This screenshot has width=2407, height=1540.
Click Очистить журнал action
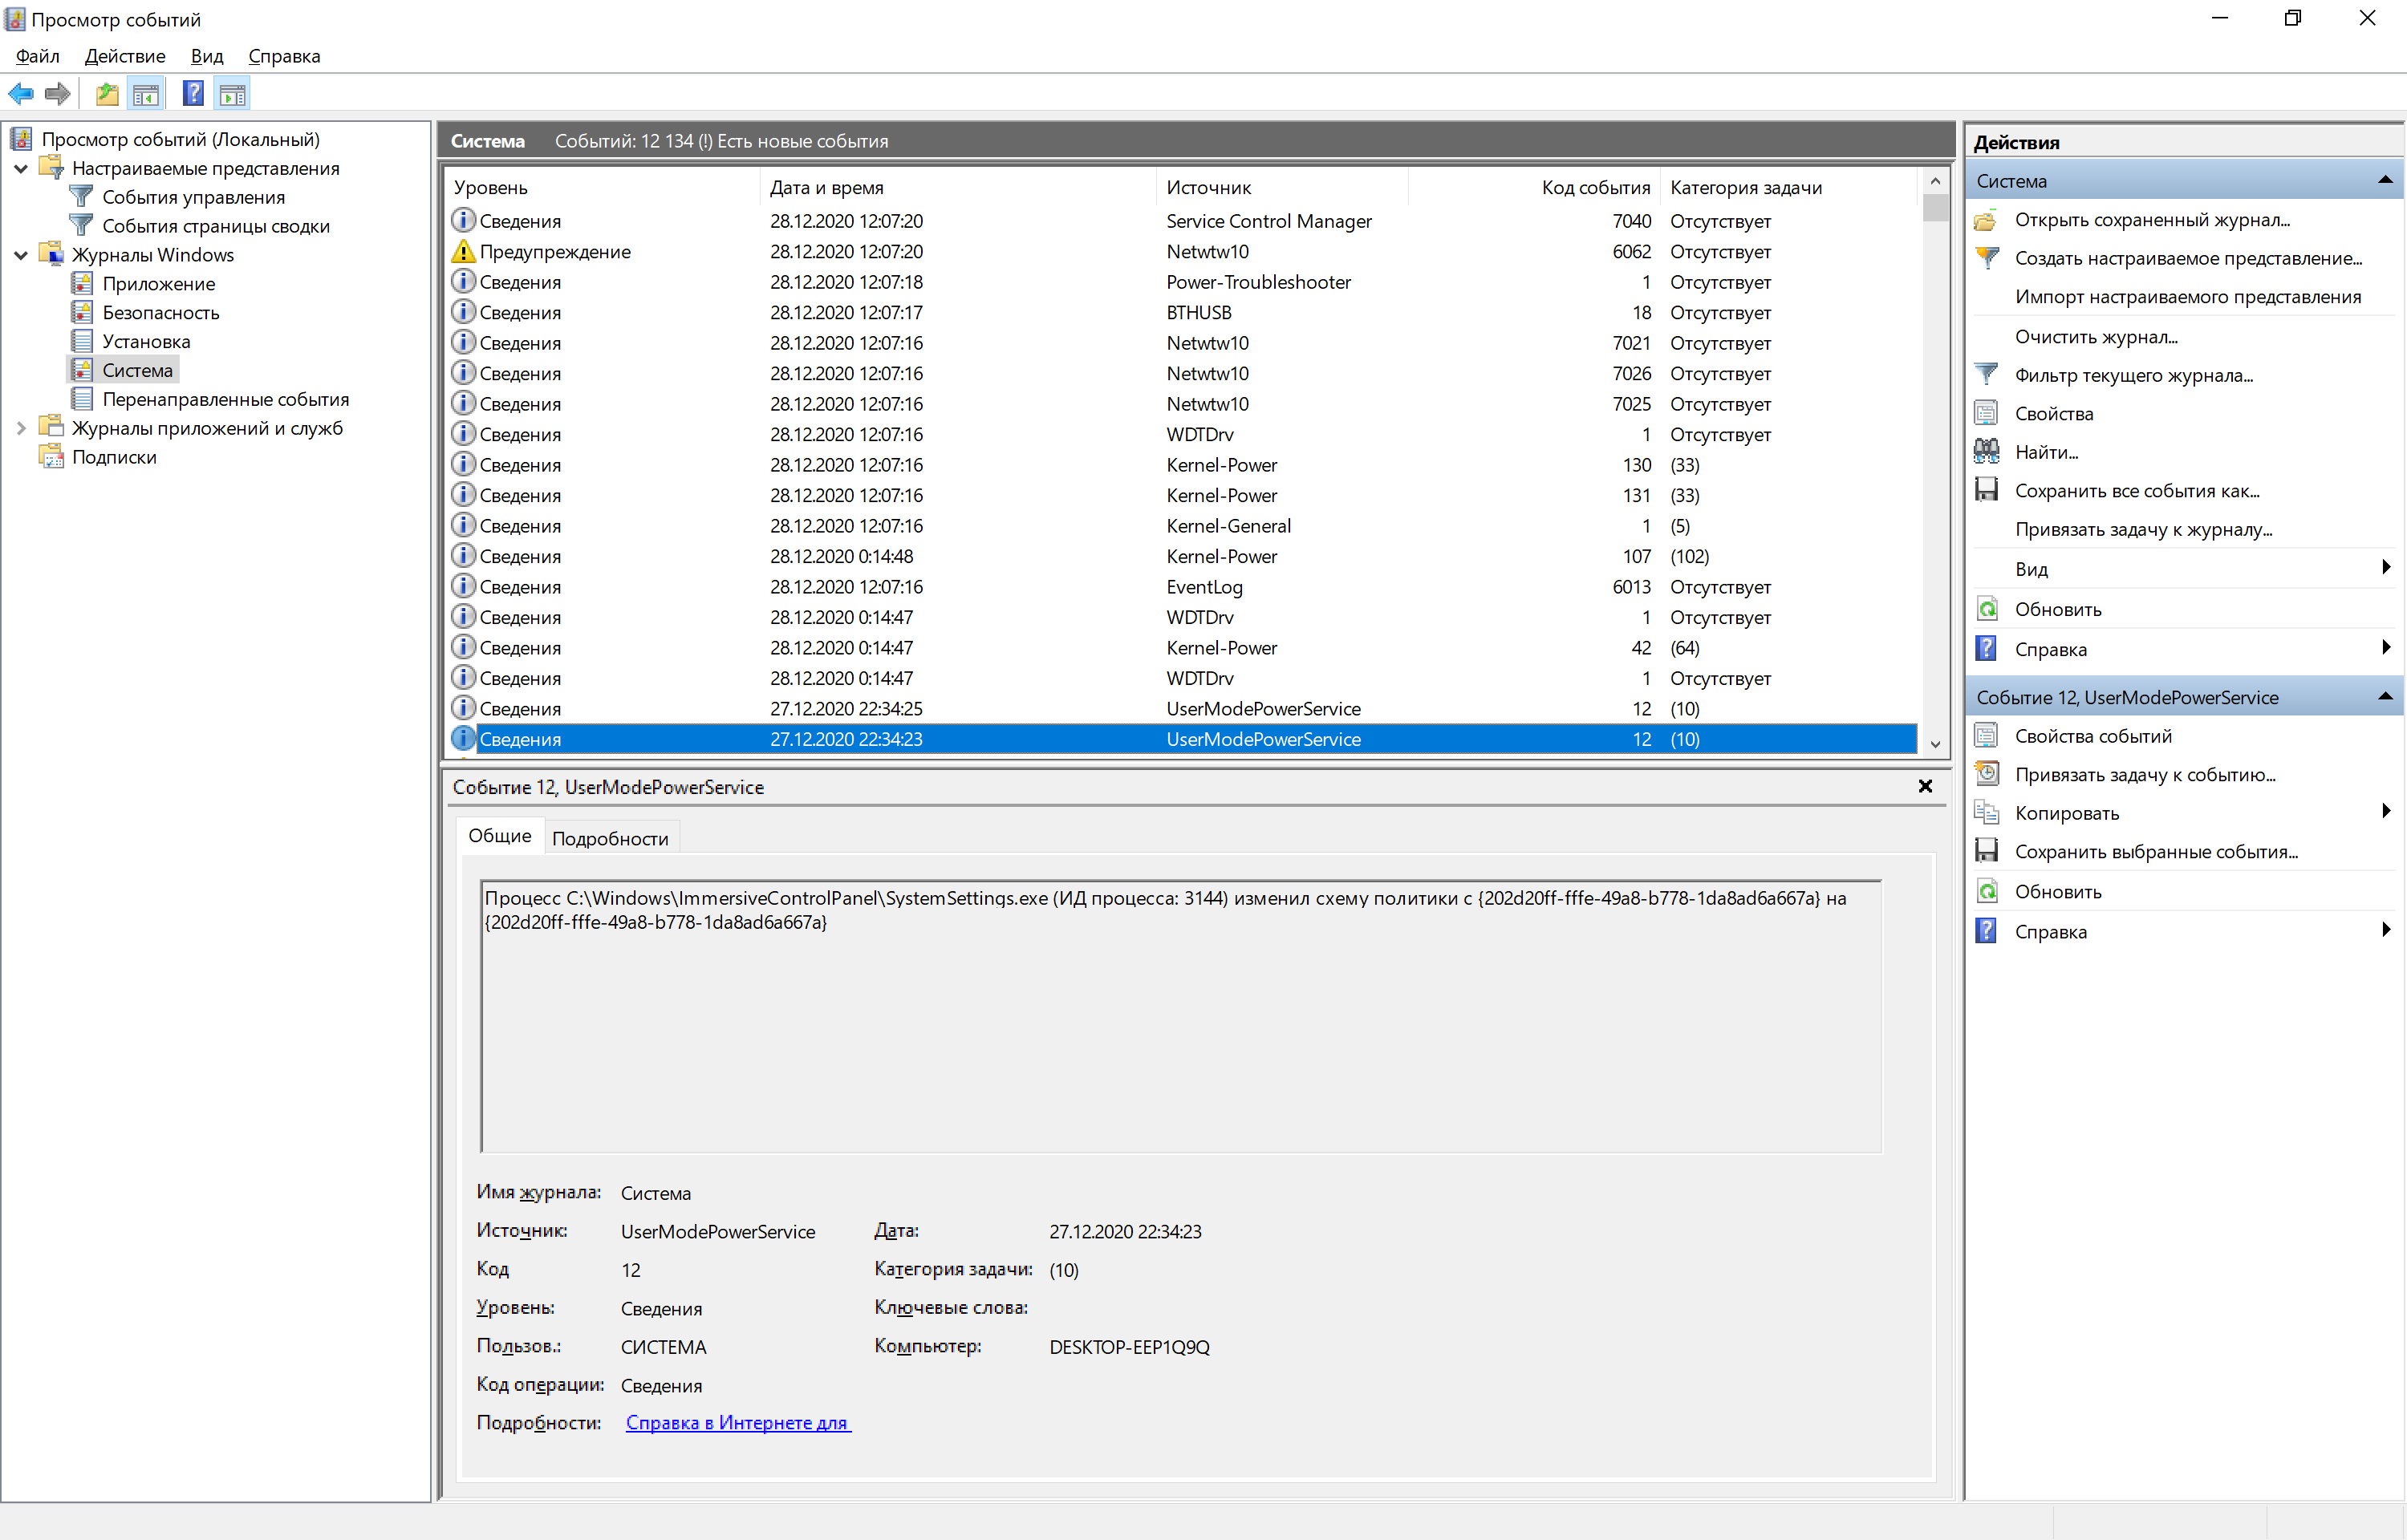[x=2096, y=337]
